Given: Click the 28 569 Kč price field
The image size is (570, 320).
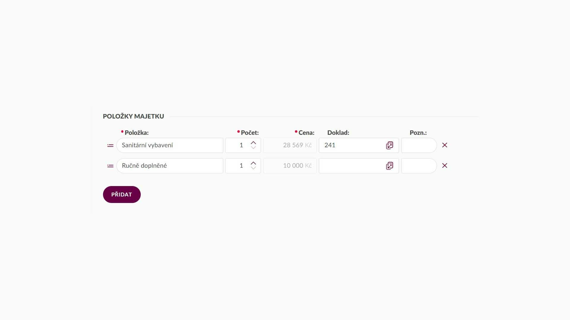Looking at the screenshot, I should click(290, 145).
